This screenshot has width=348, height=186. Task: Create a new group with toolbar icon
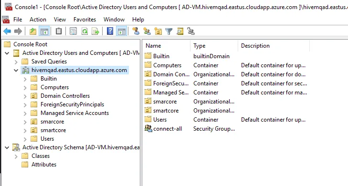pyautogui.click(x=147, y=31)
